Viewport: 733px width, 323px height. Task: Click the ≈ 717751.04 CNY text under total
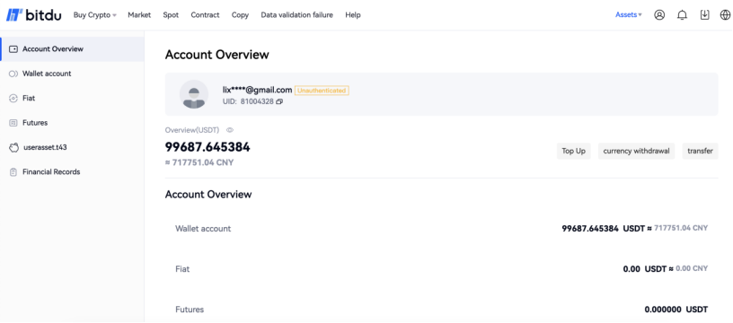click(199, 163)
